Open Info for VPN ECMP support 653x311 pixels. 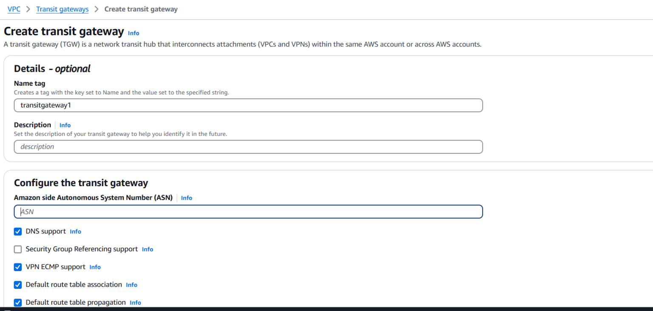pyautogui.click(x=95, y=267)
